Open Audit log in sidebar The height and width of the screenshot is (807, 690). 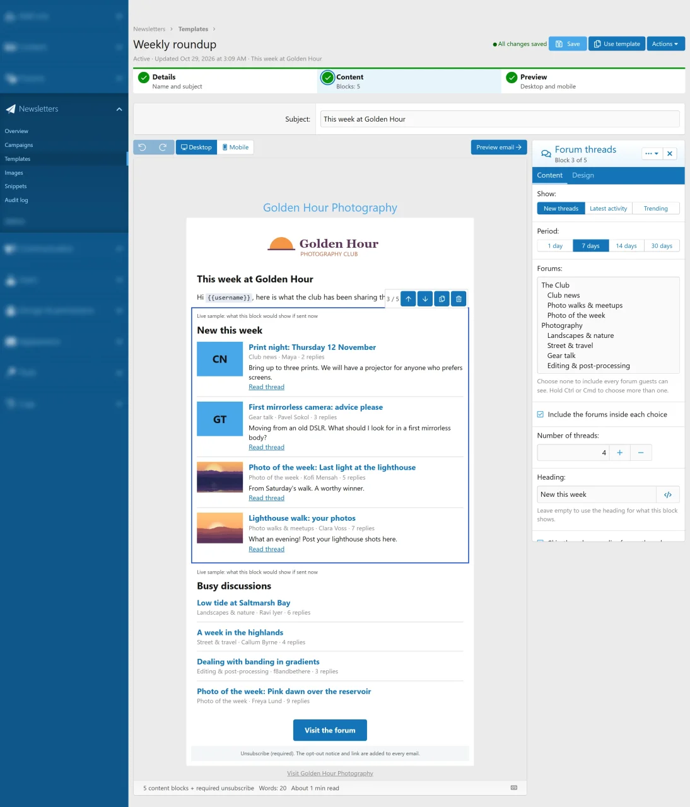click(x=16, y=200)
